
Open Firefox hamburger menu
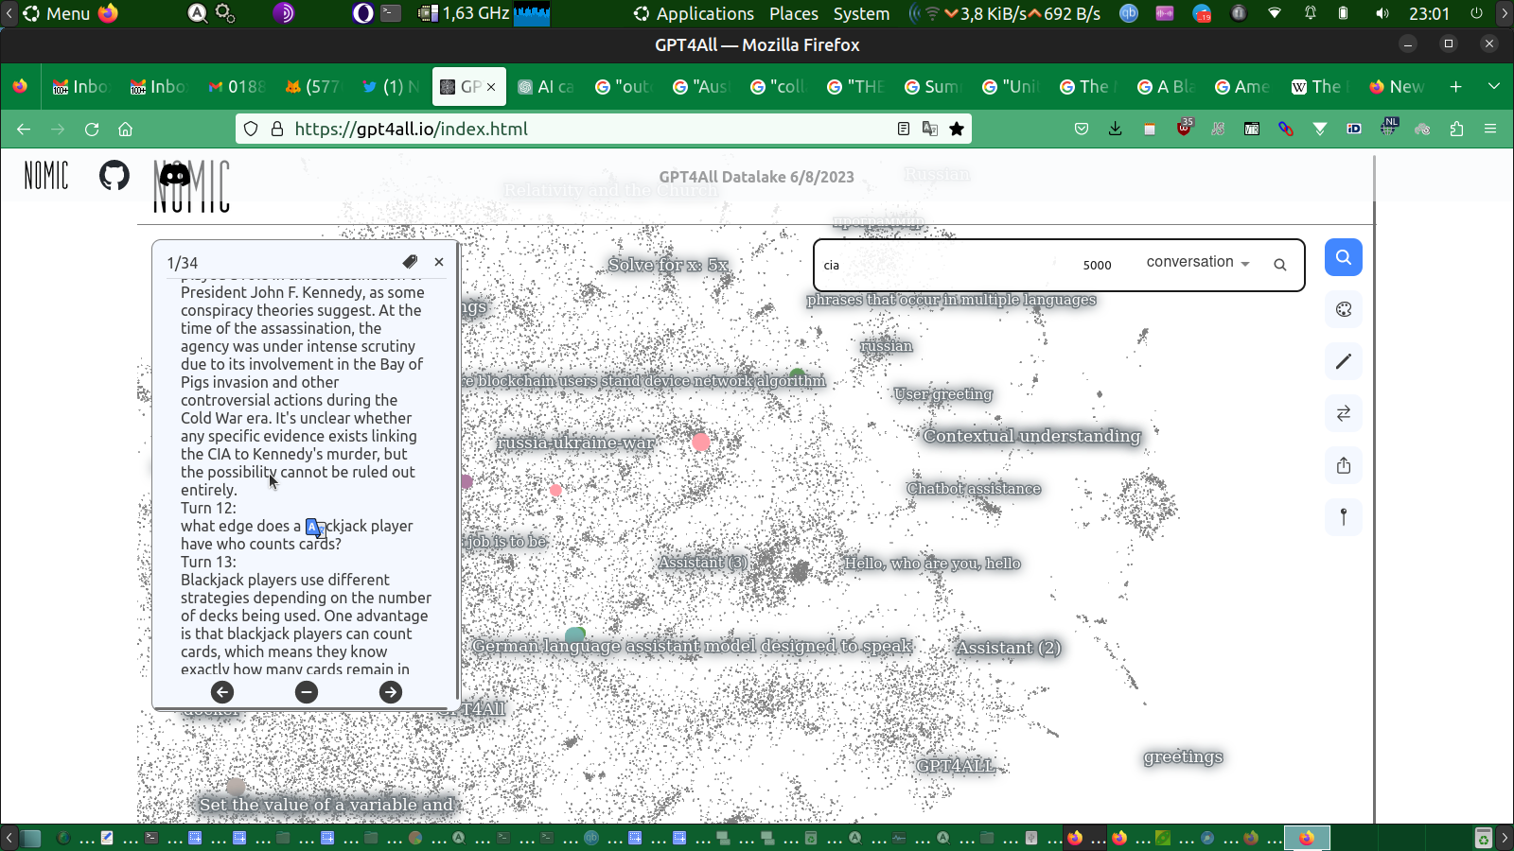pos(1490,129)
